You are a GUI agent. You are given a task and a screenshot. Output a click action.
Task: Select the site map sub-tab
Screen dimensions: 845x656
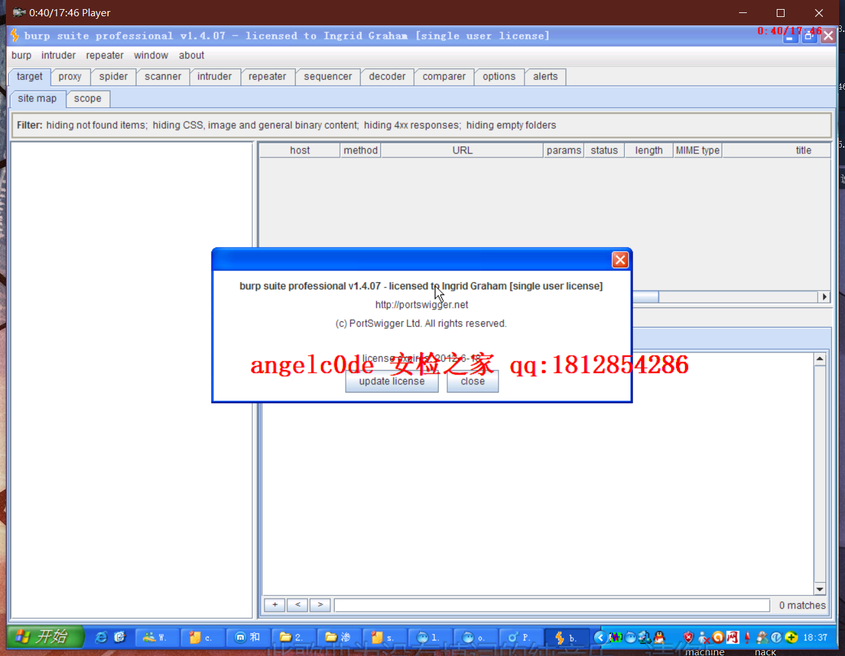(38, 99)
